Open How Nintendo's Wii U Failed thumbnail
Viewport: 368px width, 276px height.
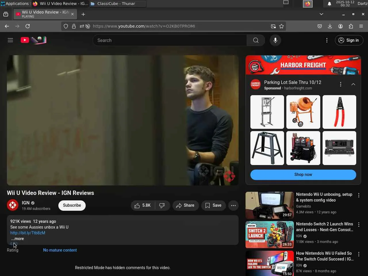point(270,263)
